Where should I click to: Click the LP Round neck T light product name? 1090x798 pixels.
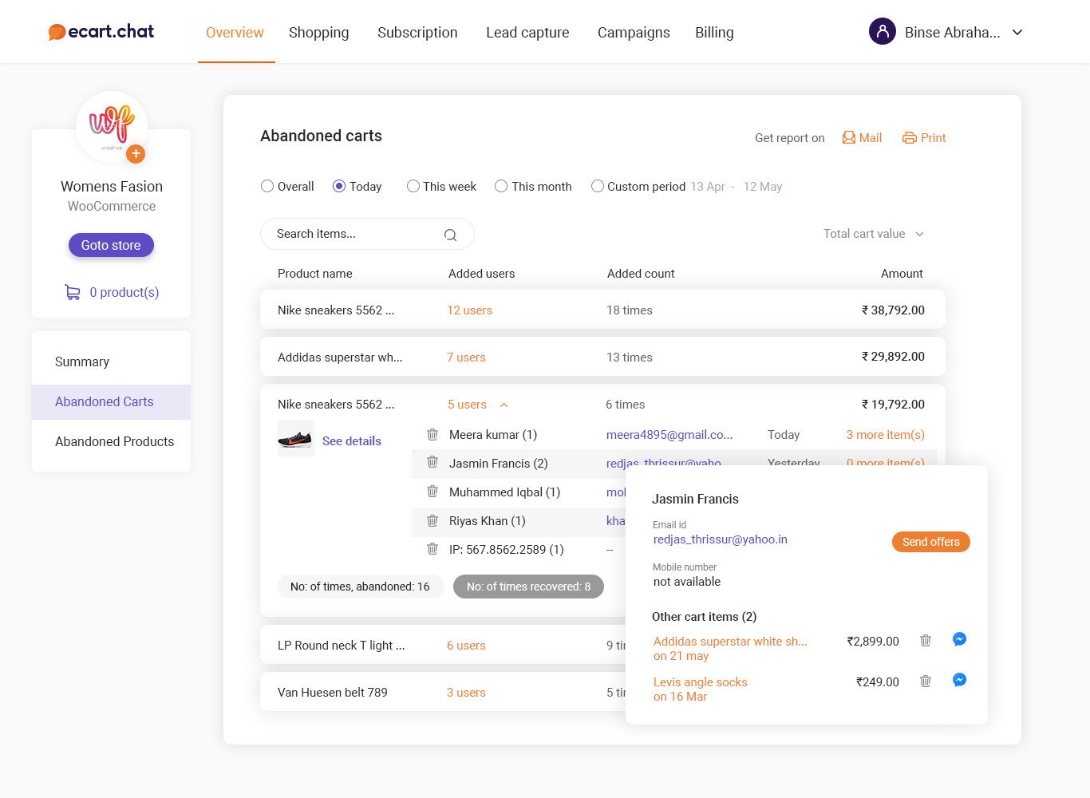tap(342, 646)
